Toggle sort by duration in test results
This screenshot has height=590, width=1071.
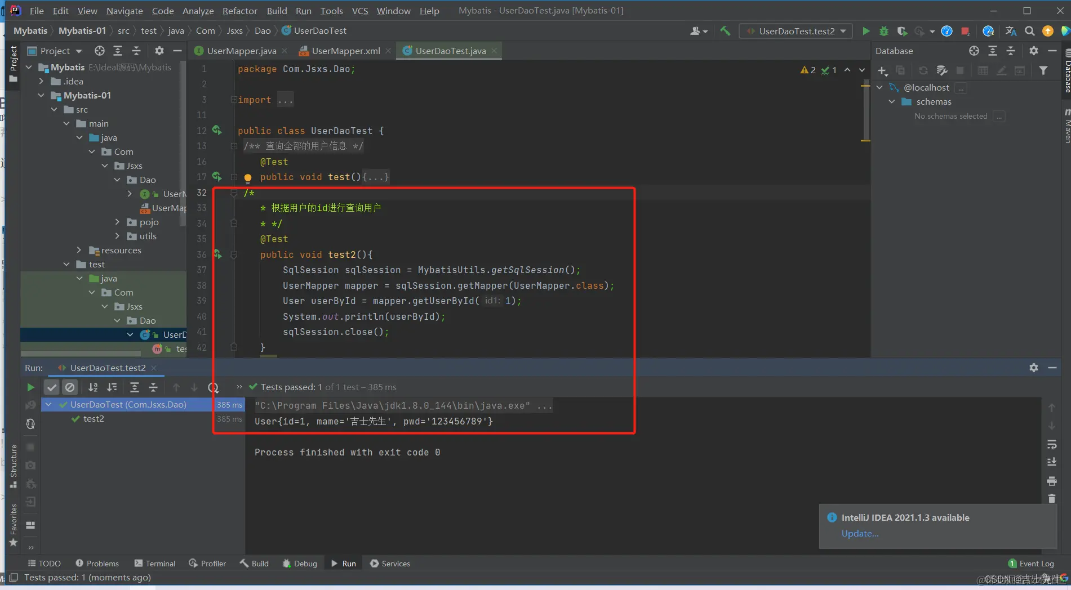pyautogui.click(x=112, y=387)
